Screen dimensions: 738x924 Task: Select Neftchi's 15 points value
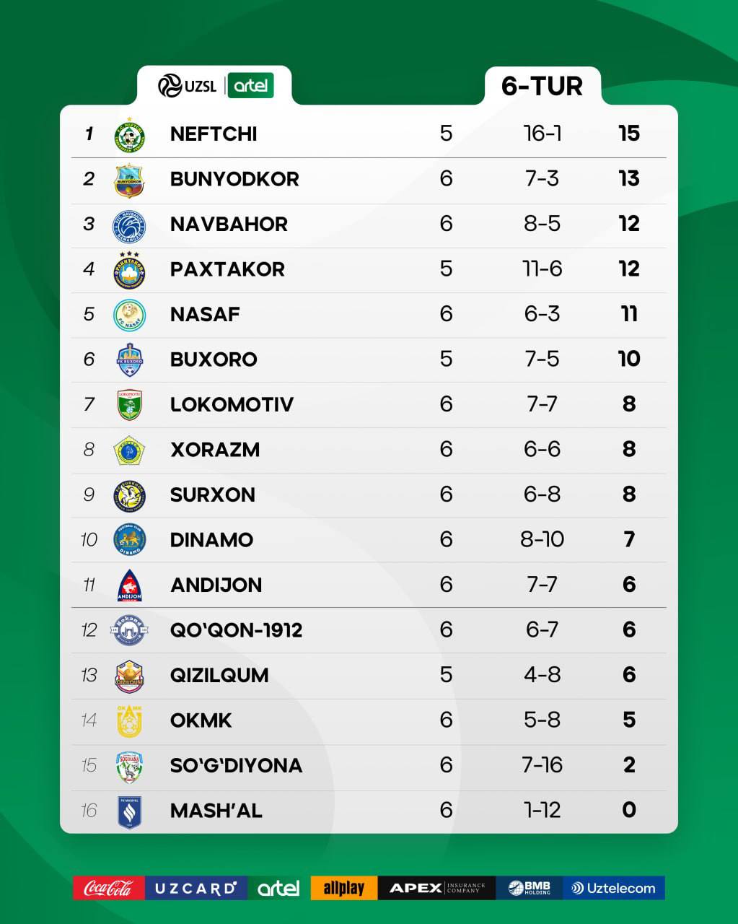tap(629, 134)
